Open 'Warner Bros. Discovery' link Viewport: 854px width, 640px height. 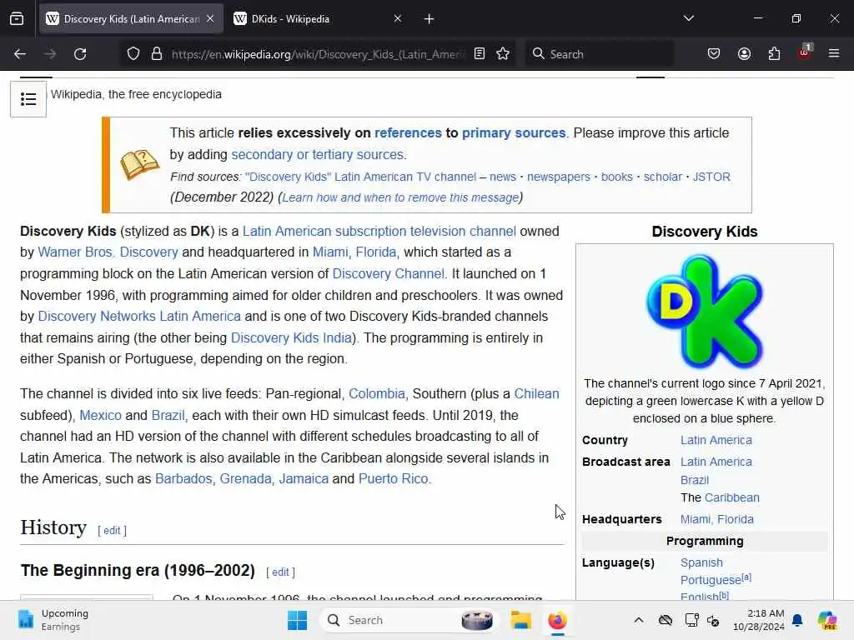coord(108,252)
